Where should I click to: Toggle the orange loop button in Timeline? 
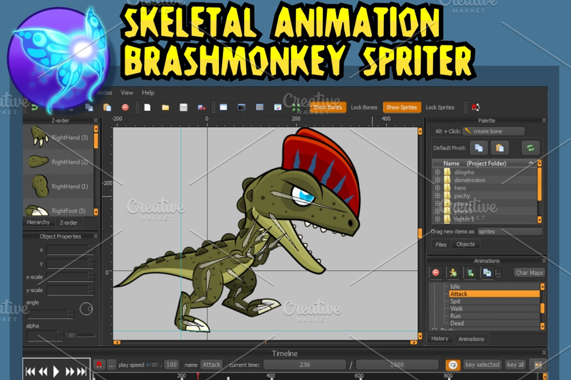(453, 365)
